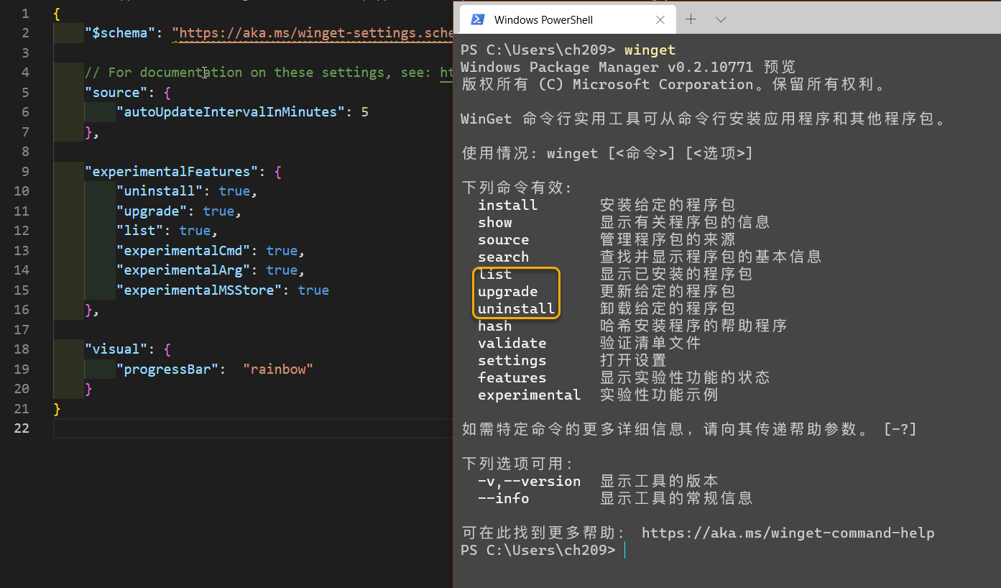Image resolution: width=1001 pixels, height=588 pixels.
Task: Open a new terminal tab with the plus button
Action: 691,19
